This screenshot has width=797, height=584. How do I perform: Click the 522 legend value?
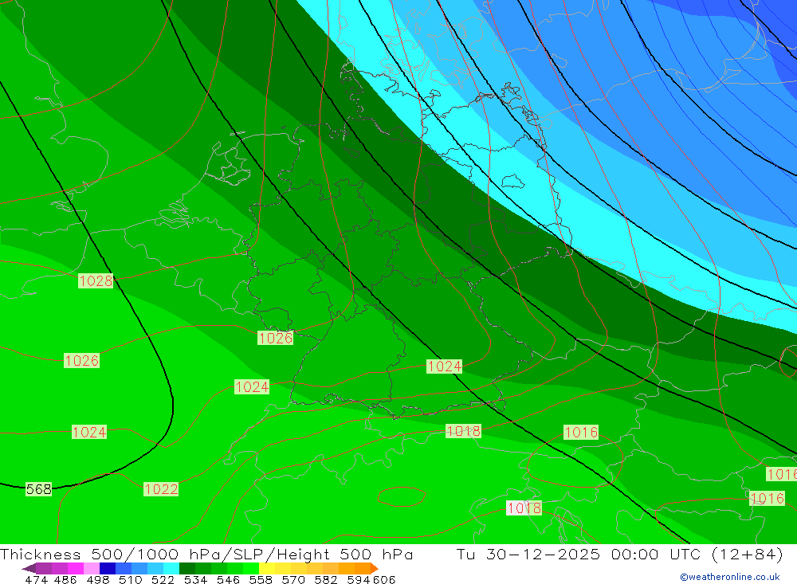tap(163, 580)
